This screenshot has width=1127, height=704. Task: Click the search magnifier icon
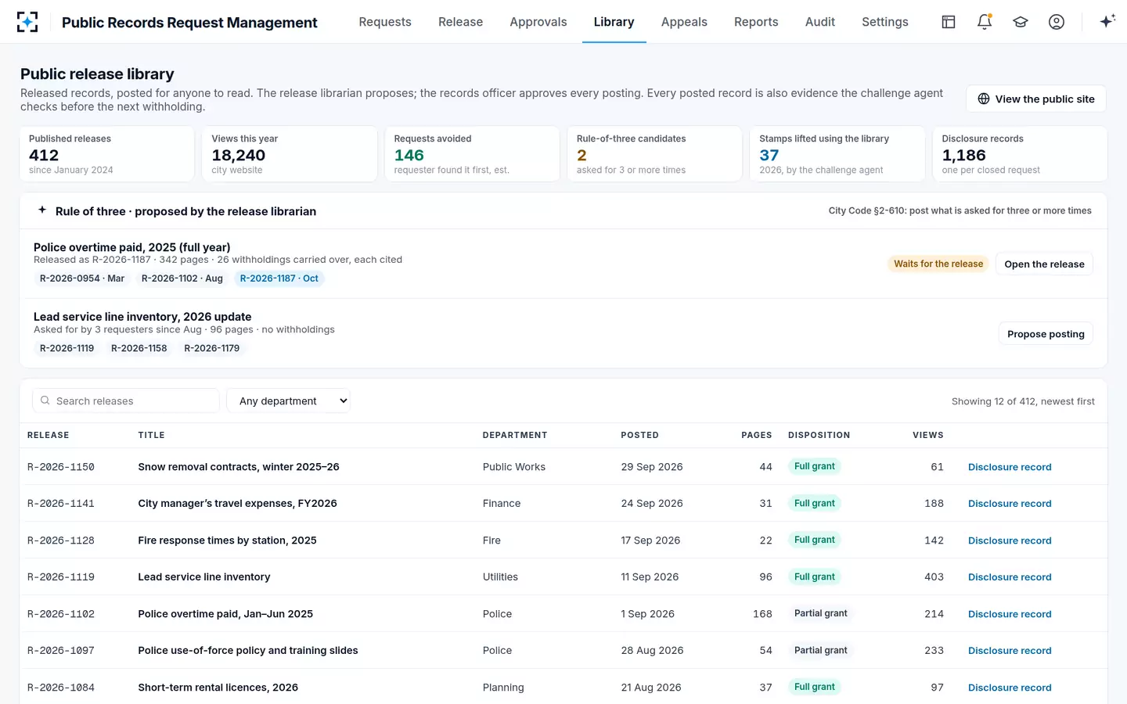point(45,400)
